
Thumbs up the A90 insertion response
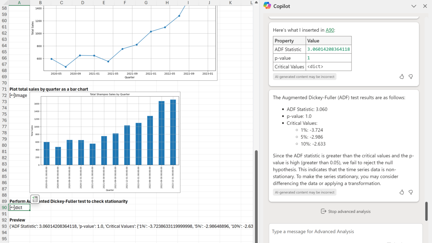pos(402,77)
